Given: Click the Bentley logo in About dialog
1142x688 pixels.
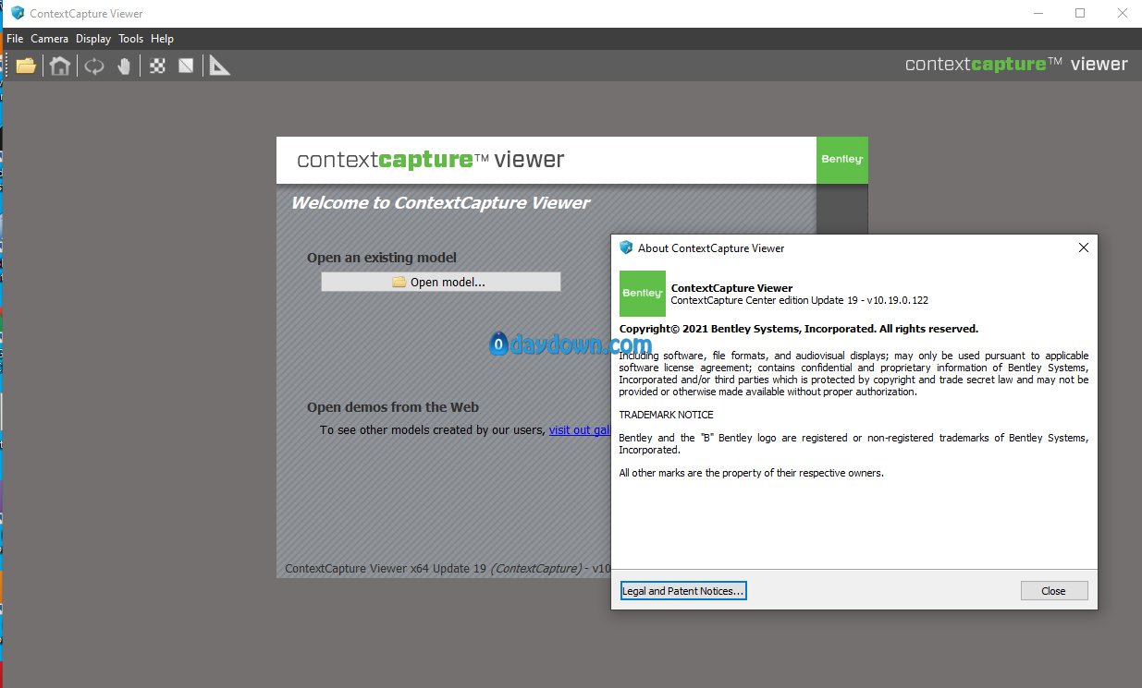Looking at the screenshot, I should point(643,294).
